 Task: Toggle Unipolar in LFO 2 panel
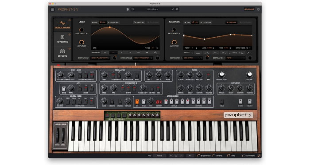[139, 22]
